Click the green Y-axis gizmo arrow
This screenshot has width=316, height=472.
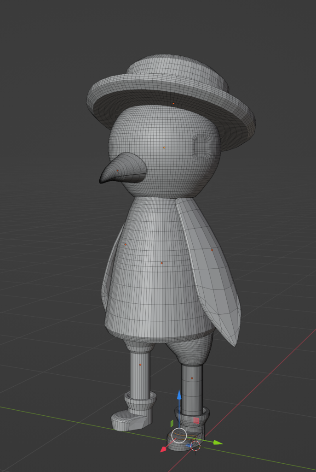[x=218, y=442]
